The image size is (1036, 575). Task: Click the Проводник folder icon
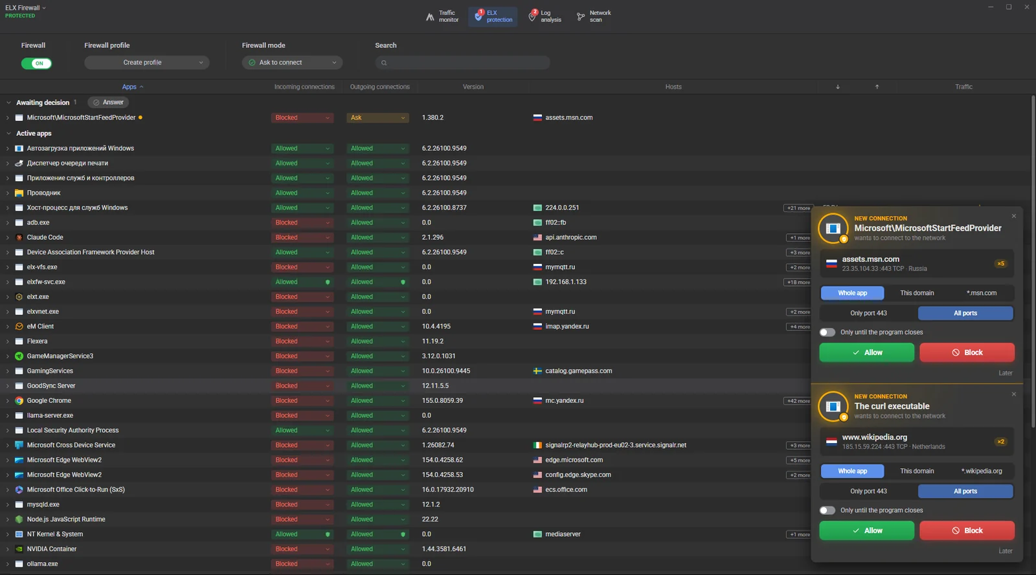[19, 193]
